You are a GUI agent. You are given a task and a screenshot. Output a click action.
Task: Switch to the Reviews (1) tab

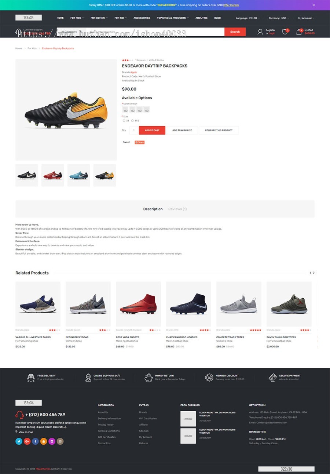tap(177, 209)
